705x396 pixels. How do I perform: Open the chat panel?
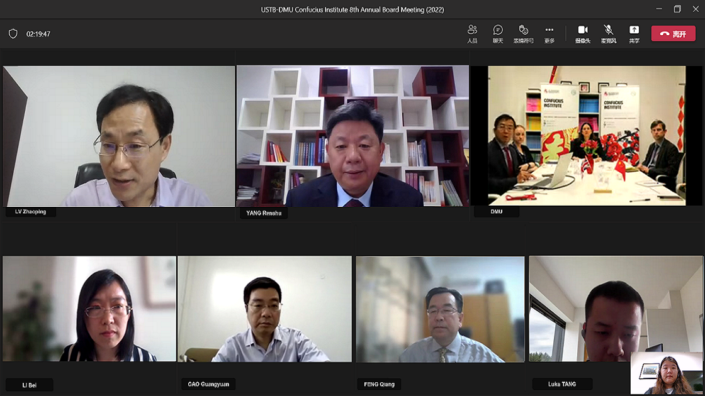click(498, 34)
